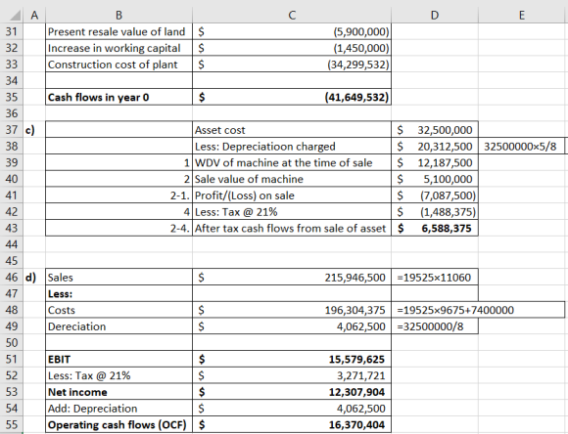Click the 'Sales' cell
Screen dimensions: 568x434
pos(118,278)
